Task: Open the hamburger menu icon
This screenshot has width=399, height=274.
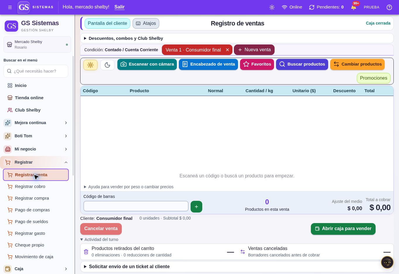Action: tap(10, 7)
